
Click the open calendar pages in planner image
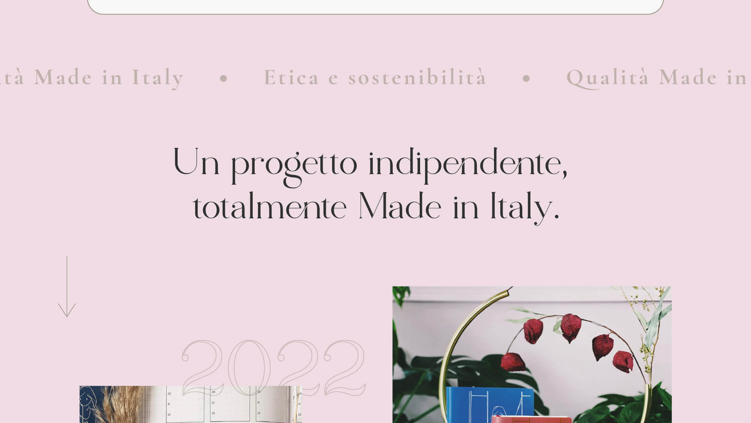point(231,404)
